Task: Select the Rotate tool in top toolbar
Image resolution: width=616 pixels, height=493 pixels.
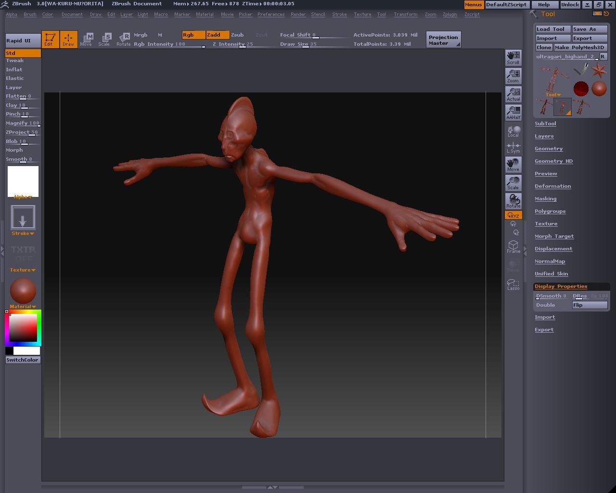Action: [124, 39]
